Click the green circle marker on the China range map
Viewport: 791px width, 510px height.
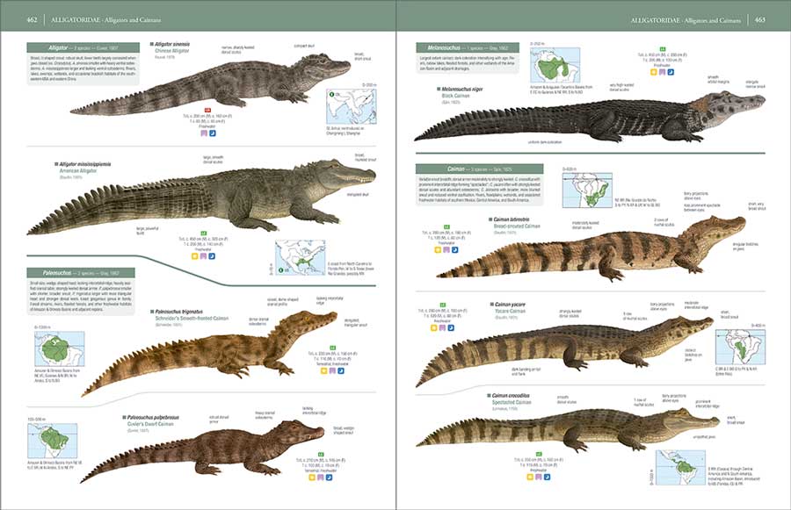pos(331,94)
